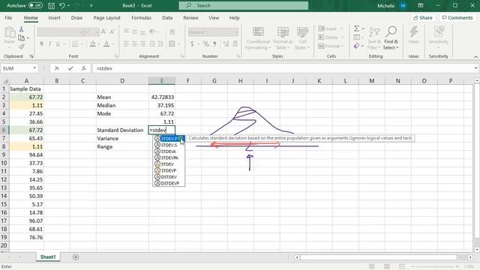
Task: Pick the Fill Color bucket
Action: tap(93, 44)
